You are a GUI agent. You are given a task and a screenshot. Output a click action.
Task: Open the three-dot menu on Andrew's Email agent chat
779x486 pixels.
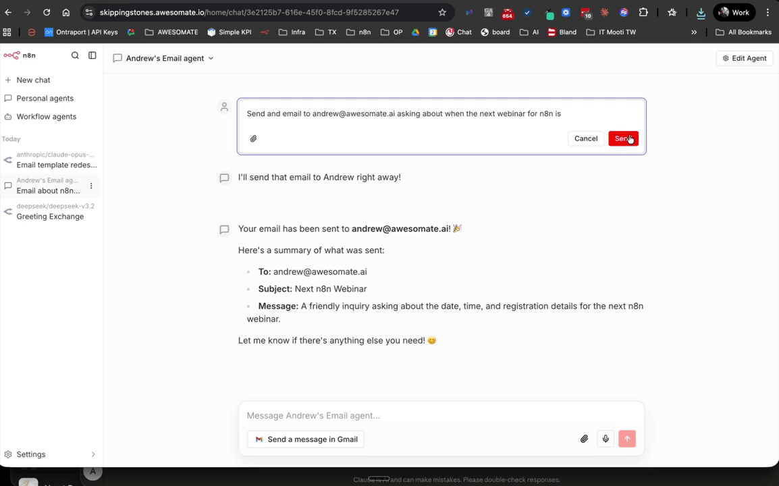pyautogui.click(x=91, y=186)
